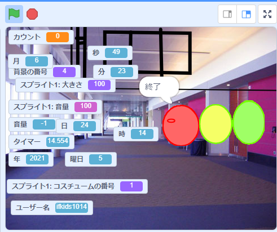This screenshot has width=277, height=232.
Task: Click the 背景の番号 backdrop number monitor
Action: tap(45, 72)
